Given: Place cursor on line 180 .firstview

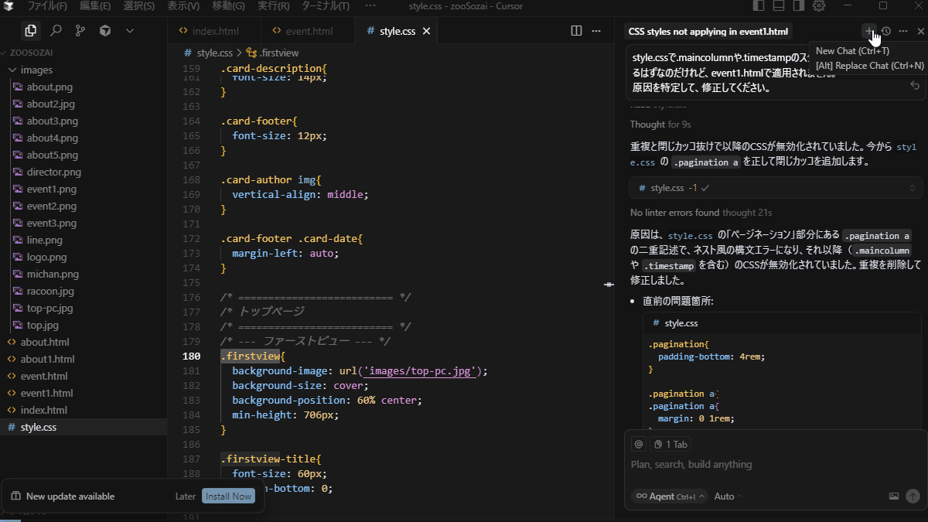Looking at the screenshot, I should click(252, 357).
